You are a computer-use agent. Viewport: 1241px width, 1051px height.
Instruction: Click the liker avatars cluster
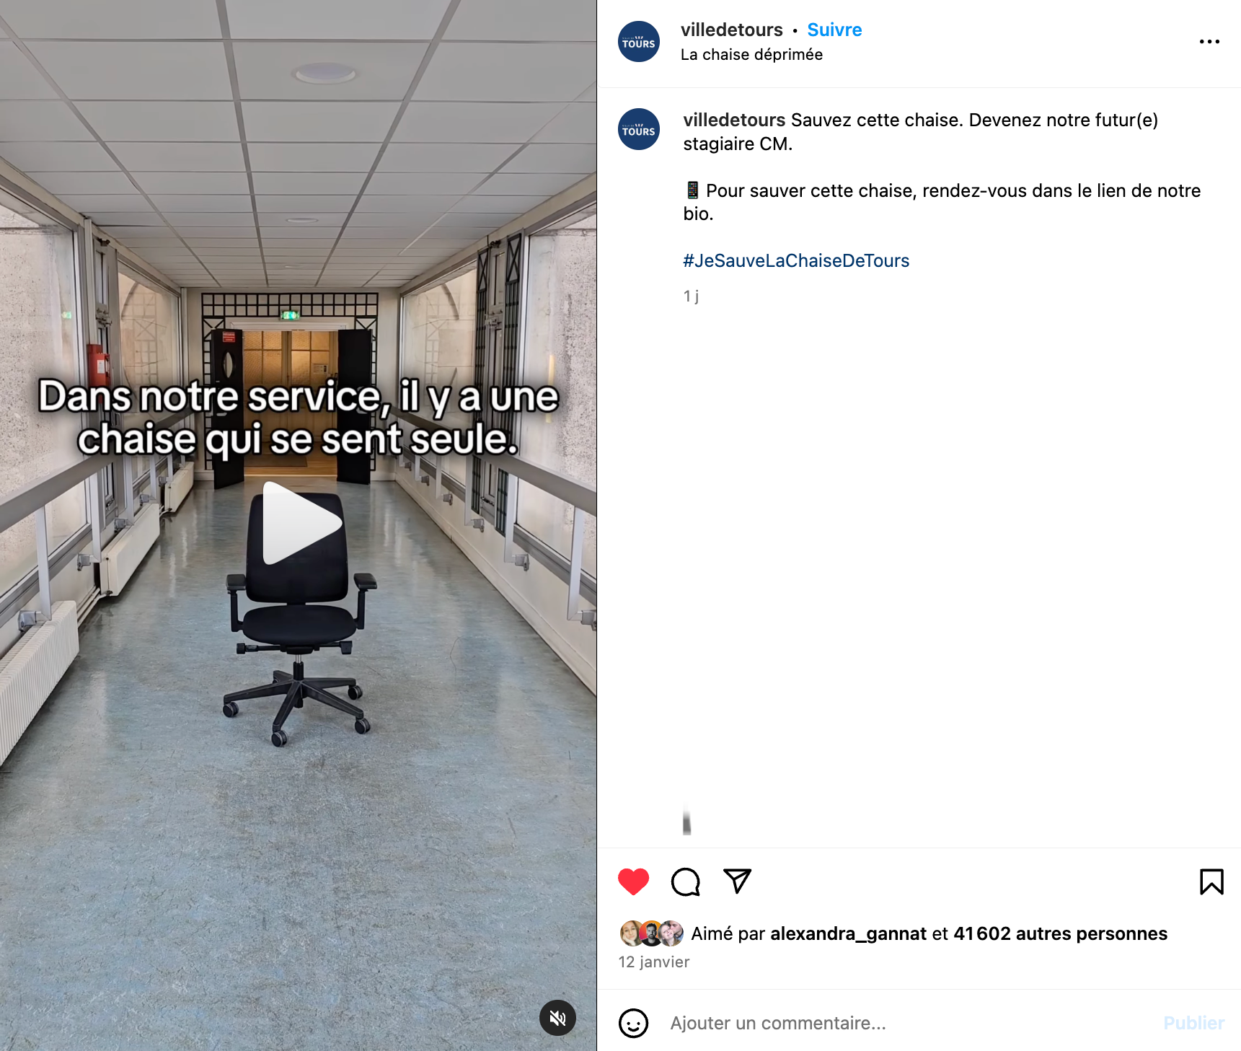click(651, 933)
